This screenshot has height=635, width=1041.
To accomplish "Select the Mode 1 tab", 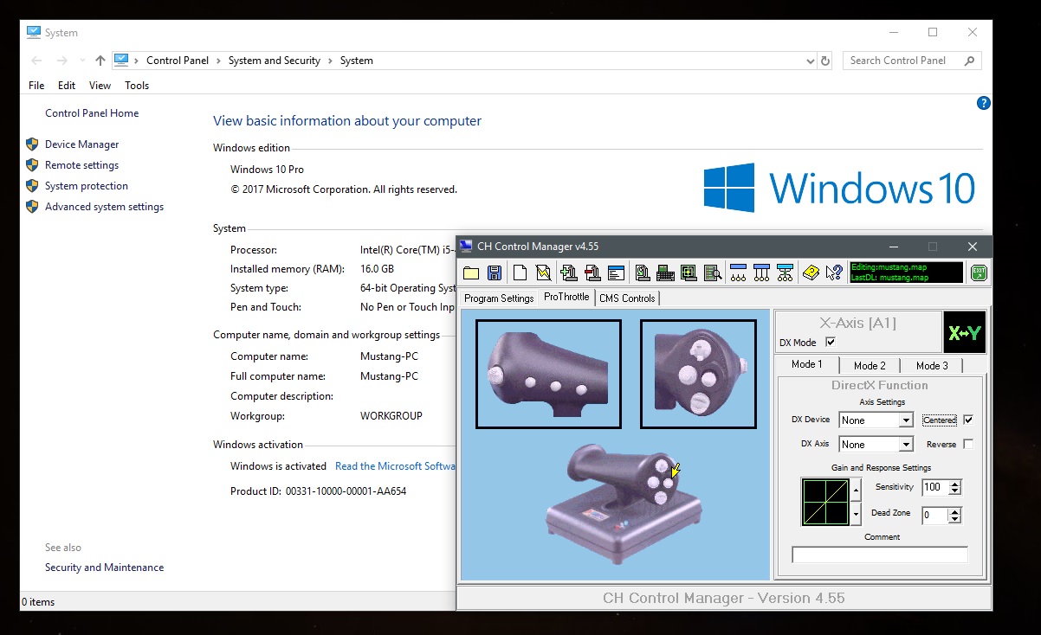I will [x=807, y=364].
